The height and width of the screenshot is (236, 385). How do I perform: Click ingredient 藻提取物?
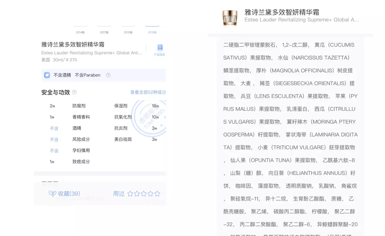269,186
